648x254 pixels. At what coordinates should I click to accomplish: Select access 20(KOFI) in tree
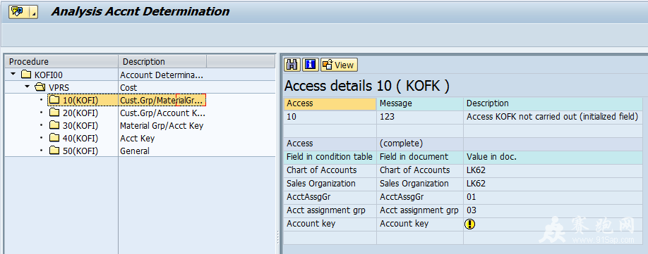click(x=80, y=113)
